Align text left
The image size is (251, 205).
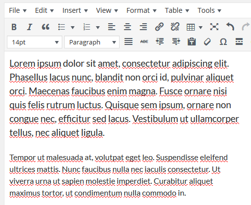(x=112, y=27)
